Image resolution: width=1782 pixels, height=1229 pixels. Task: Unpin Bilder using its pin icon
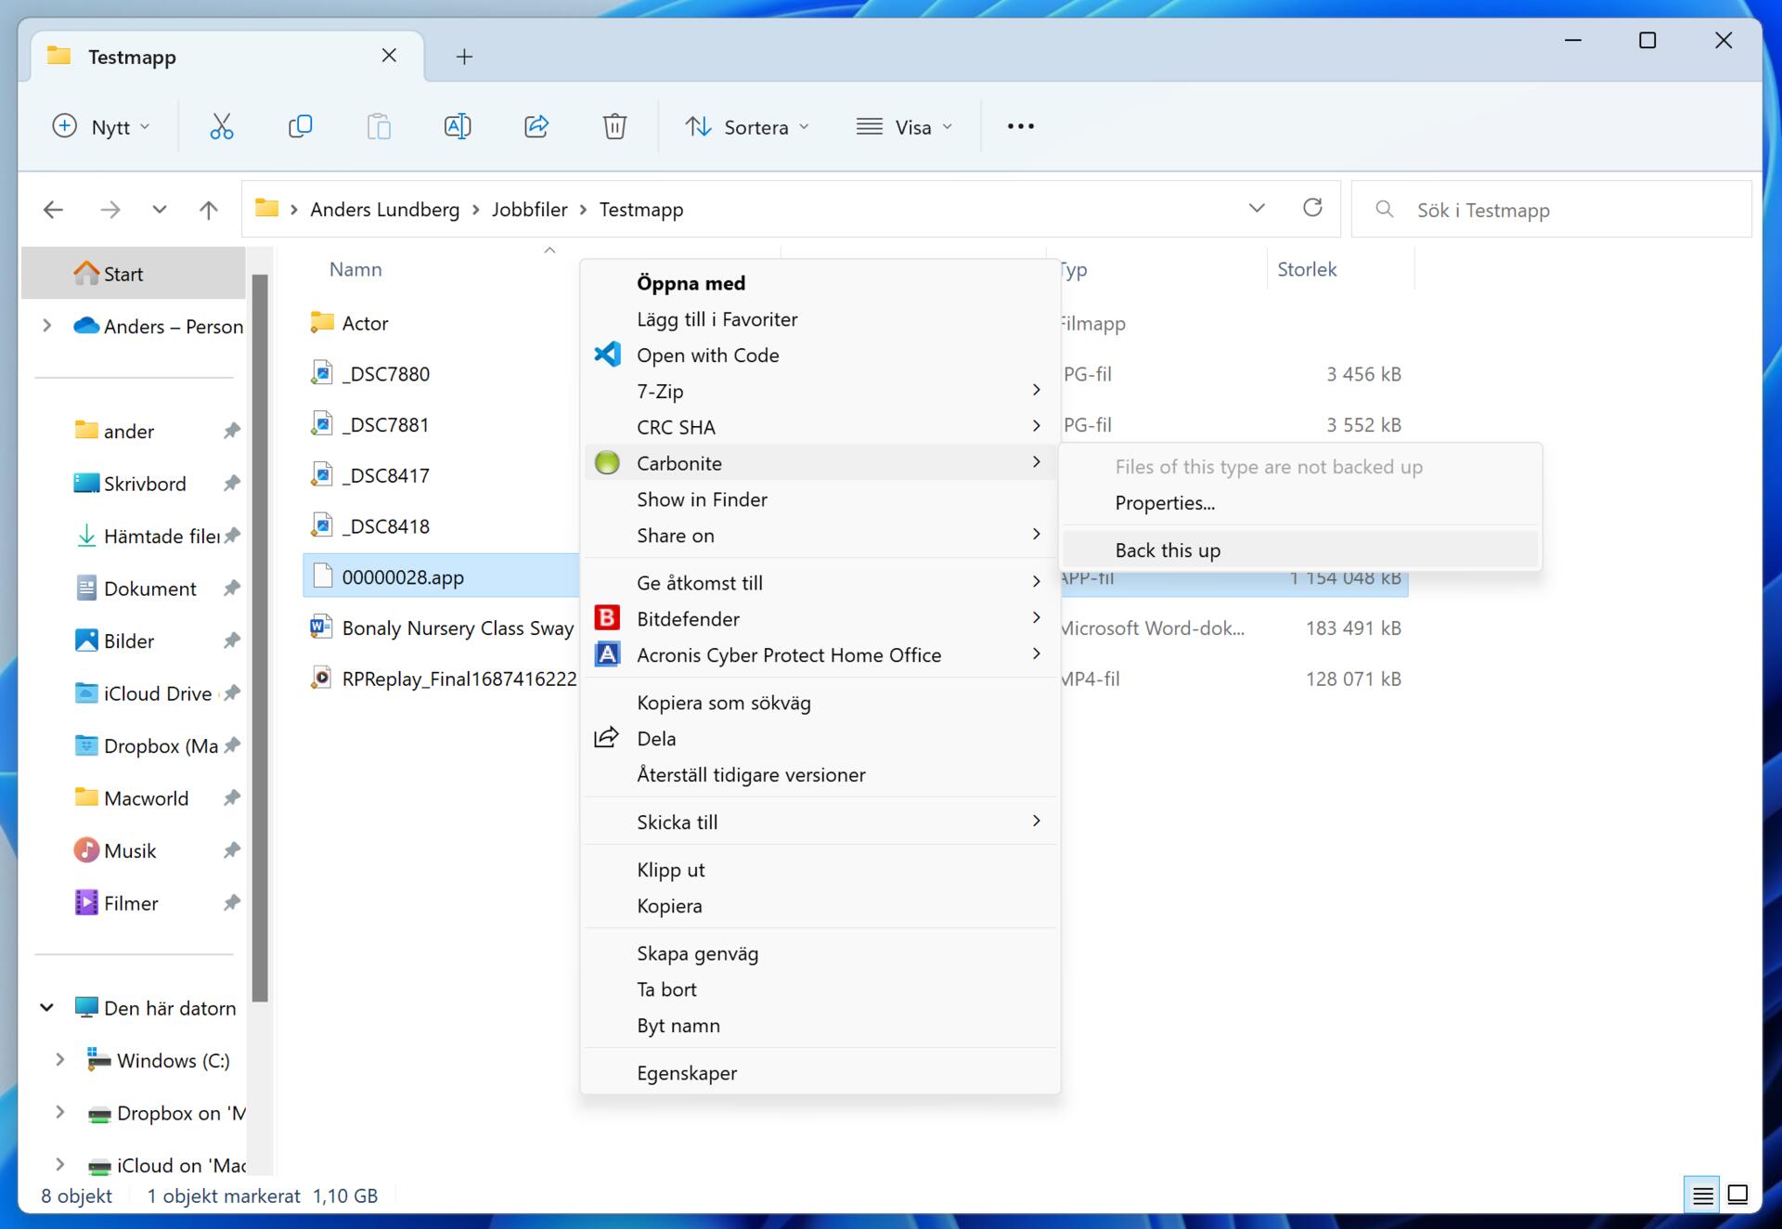232,640
